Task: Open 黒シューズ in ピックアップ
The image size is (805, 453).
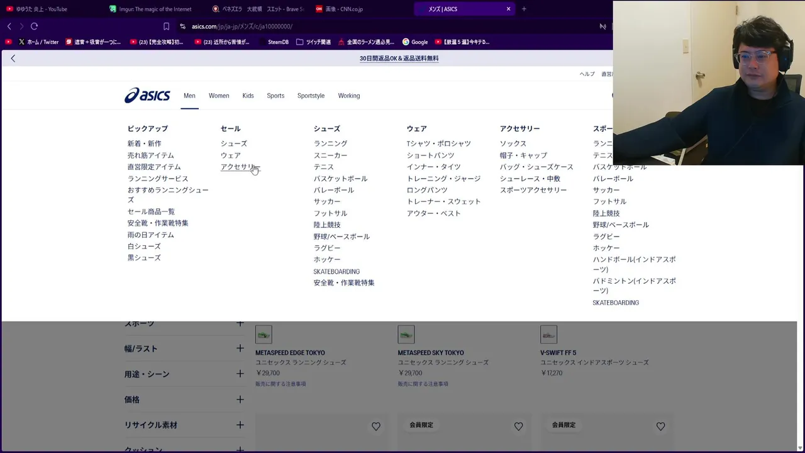Action: pyautogui.click(x=144, y=258)
